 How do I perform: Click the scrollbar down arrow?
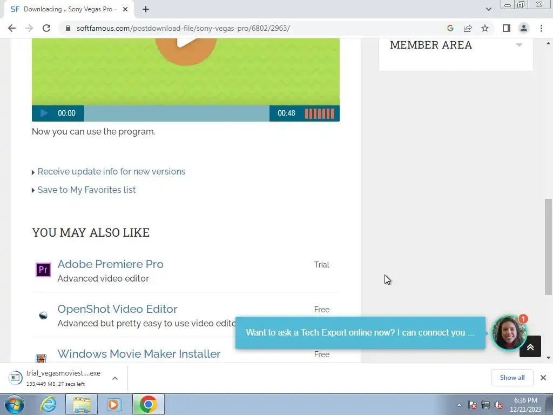tap(548, 358)
